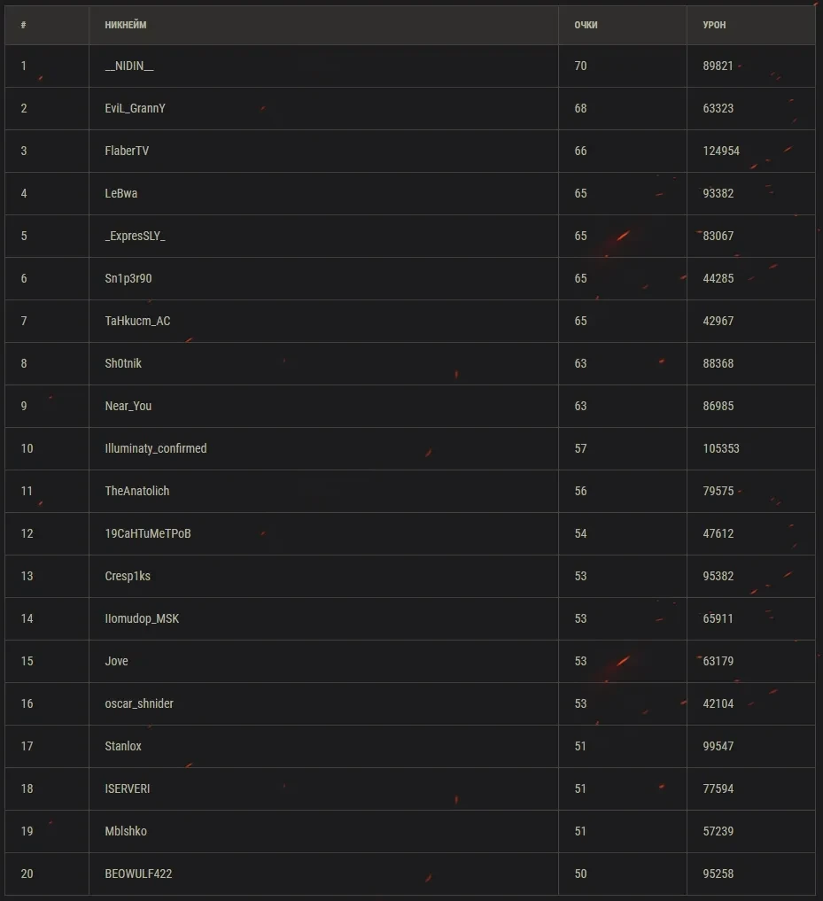Click the Stanlox nickname
The width and height of the screenshot is (823, 901).
coord(123,747)
